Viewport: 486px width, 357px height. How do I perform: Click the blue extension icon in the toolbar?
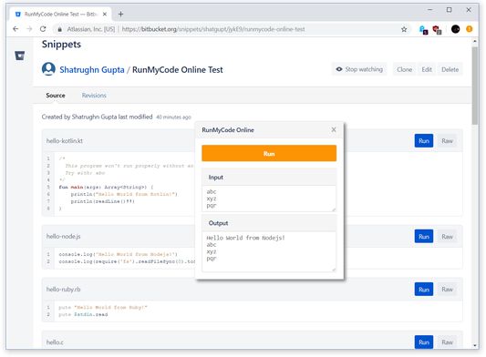click(423, 30)
